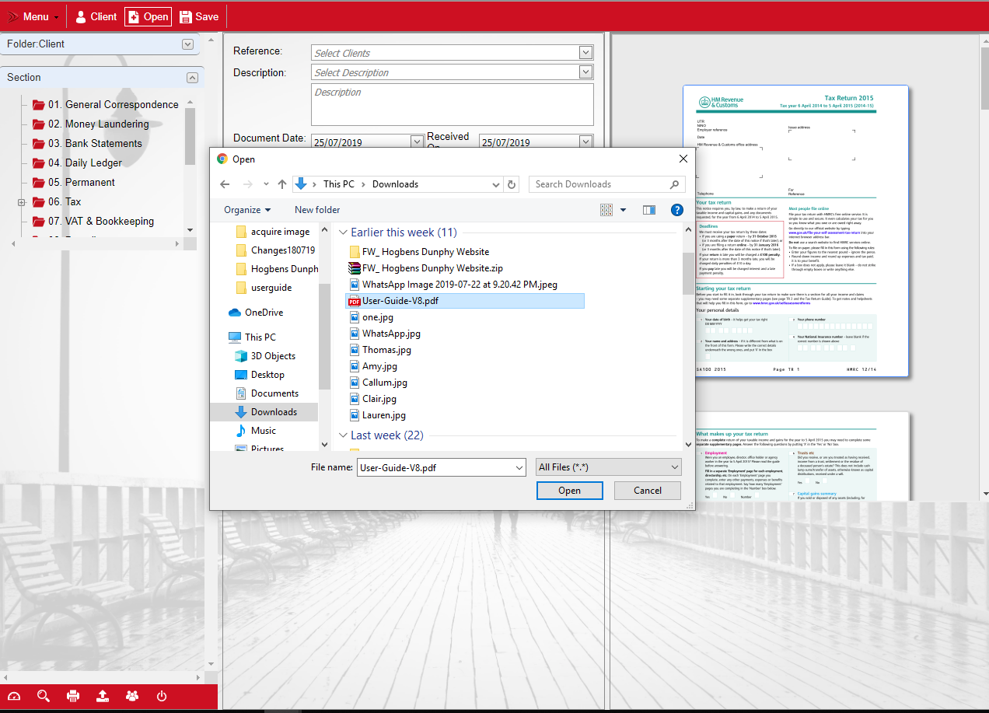989x713 pixels.
Task: Select Changes180719 folder in navigation pane
Action: point(276,250)
